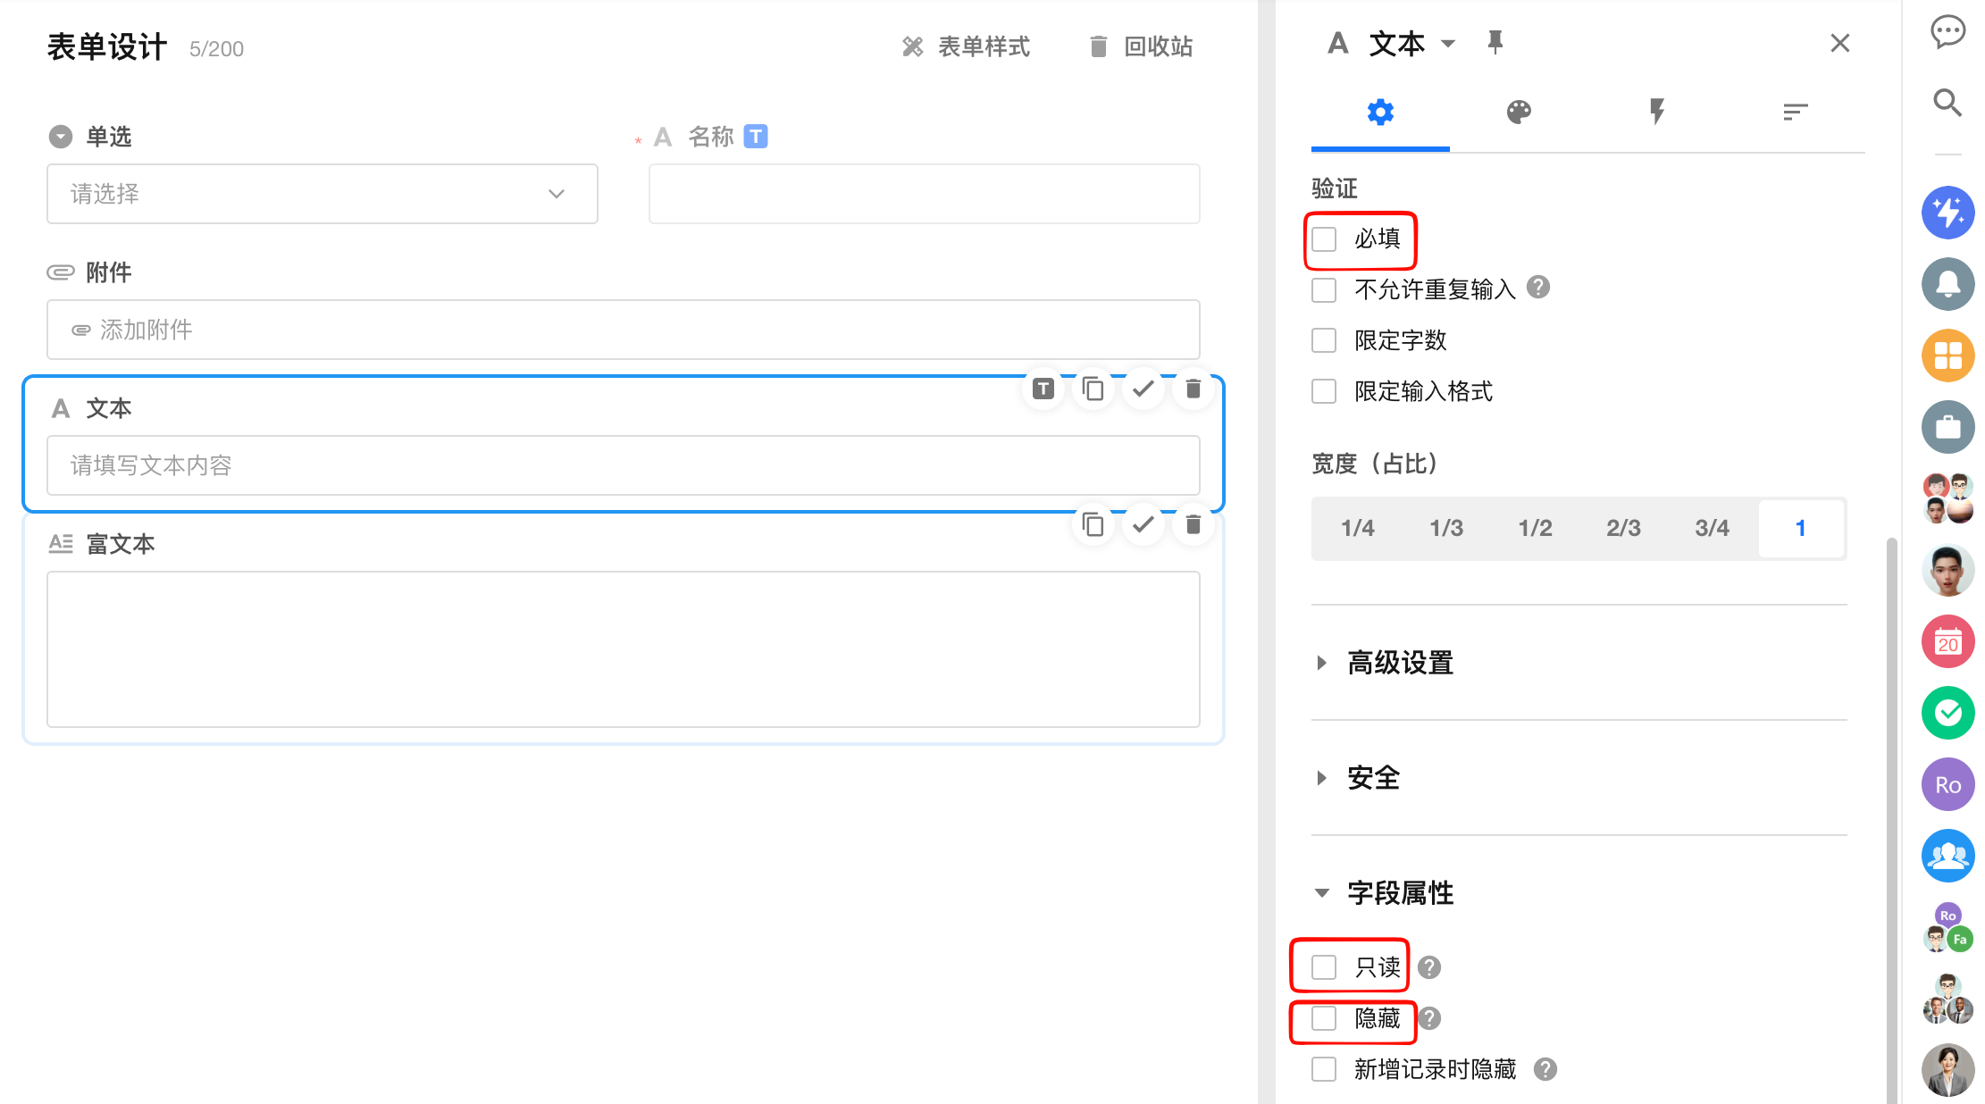The height and width of the screenshot is (1104, 1985).
Task: Click the copy icon on 文本 field
Action: [1093, 389]
